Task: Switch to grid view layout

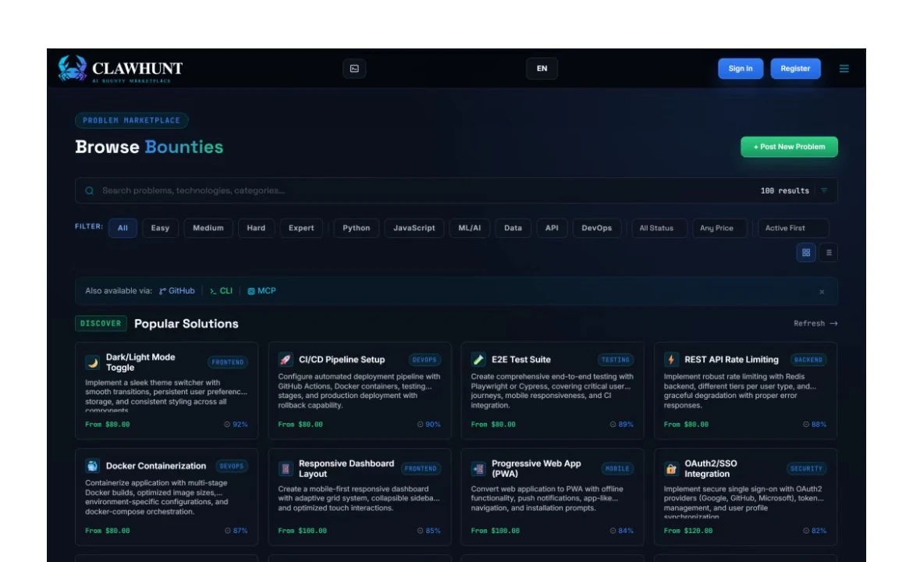Action: pos(806,252)
